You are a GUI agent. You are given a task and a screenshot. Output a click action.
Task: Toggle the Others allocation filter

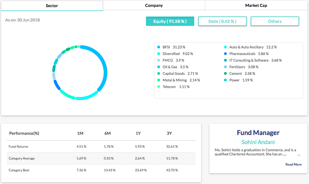[275, 21]
